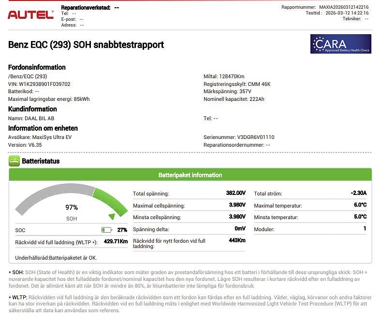Viewport: 382px width, 318px height.
Task: Click the Spänning delta 0mV row
Action: 189,229
